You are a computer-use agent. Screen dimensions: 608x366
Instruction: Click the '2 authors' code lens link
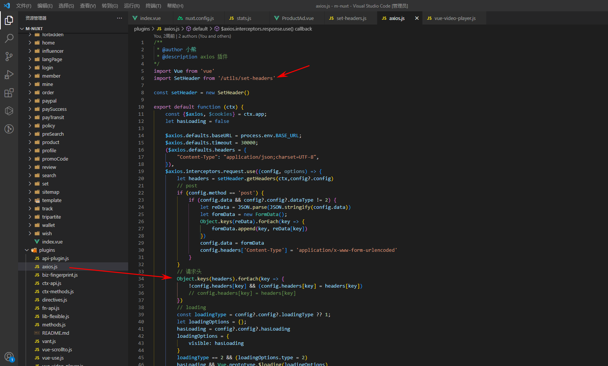[x=205, y=36]
